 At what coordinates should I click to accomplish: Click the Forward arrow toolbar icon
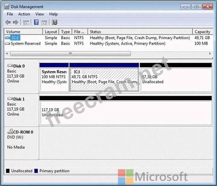click(x=15, y=22)
